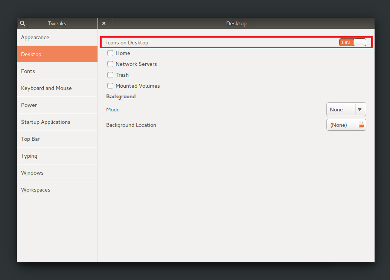
Task: Close the Tweaks window with the X button
Action: [104, 23]
